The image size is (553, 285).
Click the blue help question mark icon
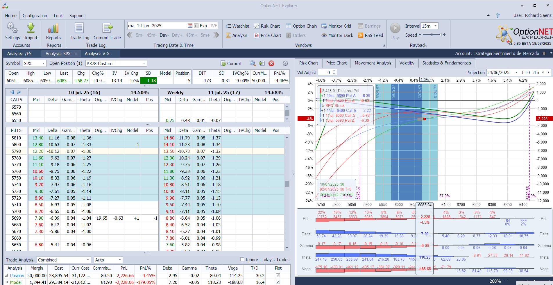click(498, 15)
